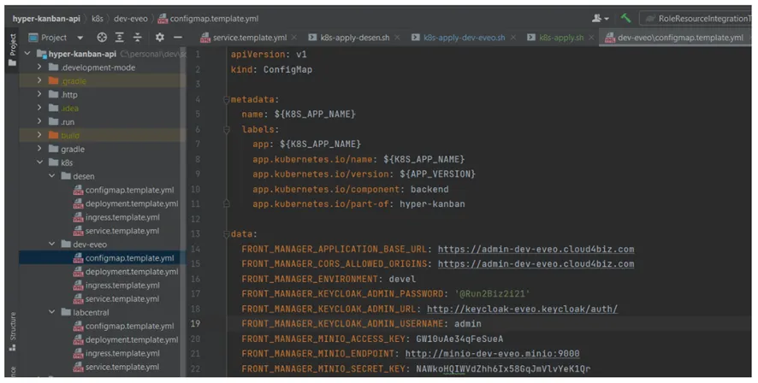This screenshot has width=758, height=383.
Task: Open the minio-dev-eveo endpoint link
Action: [492, 354]
